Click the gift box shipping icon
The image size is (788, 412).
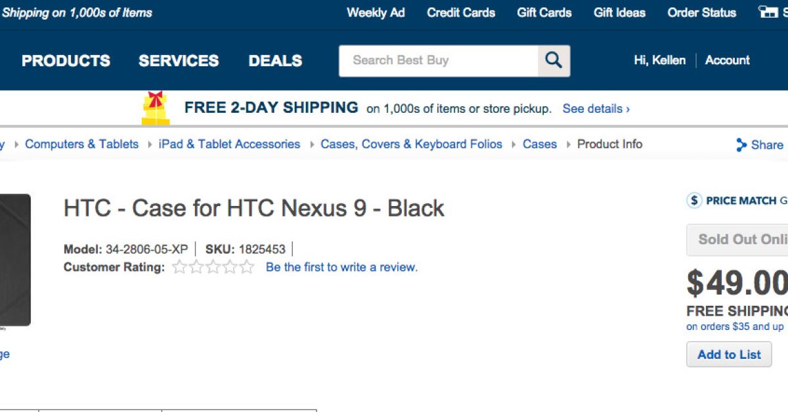[156, 108]
